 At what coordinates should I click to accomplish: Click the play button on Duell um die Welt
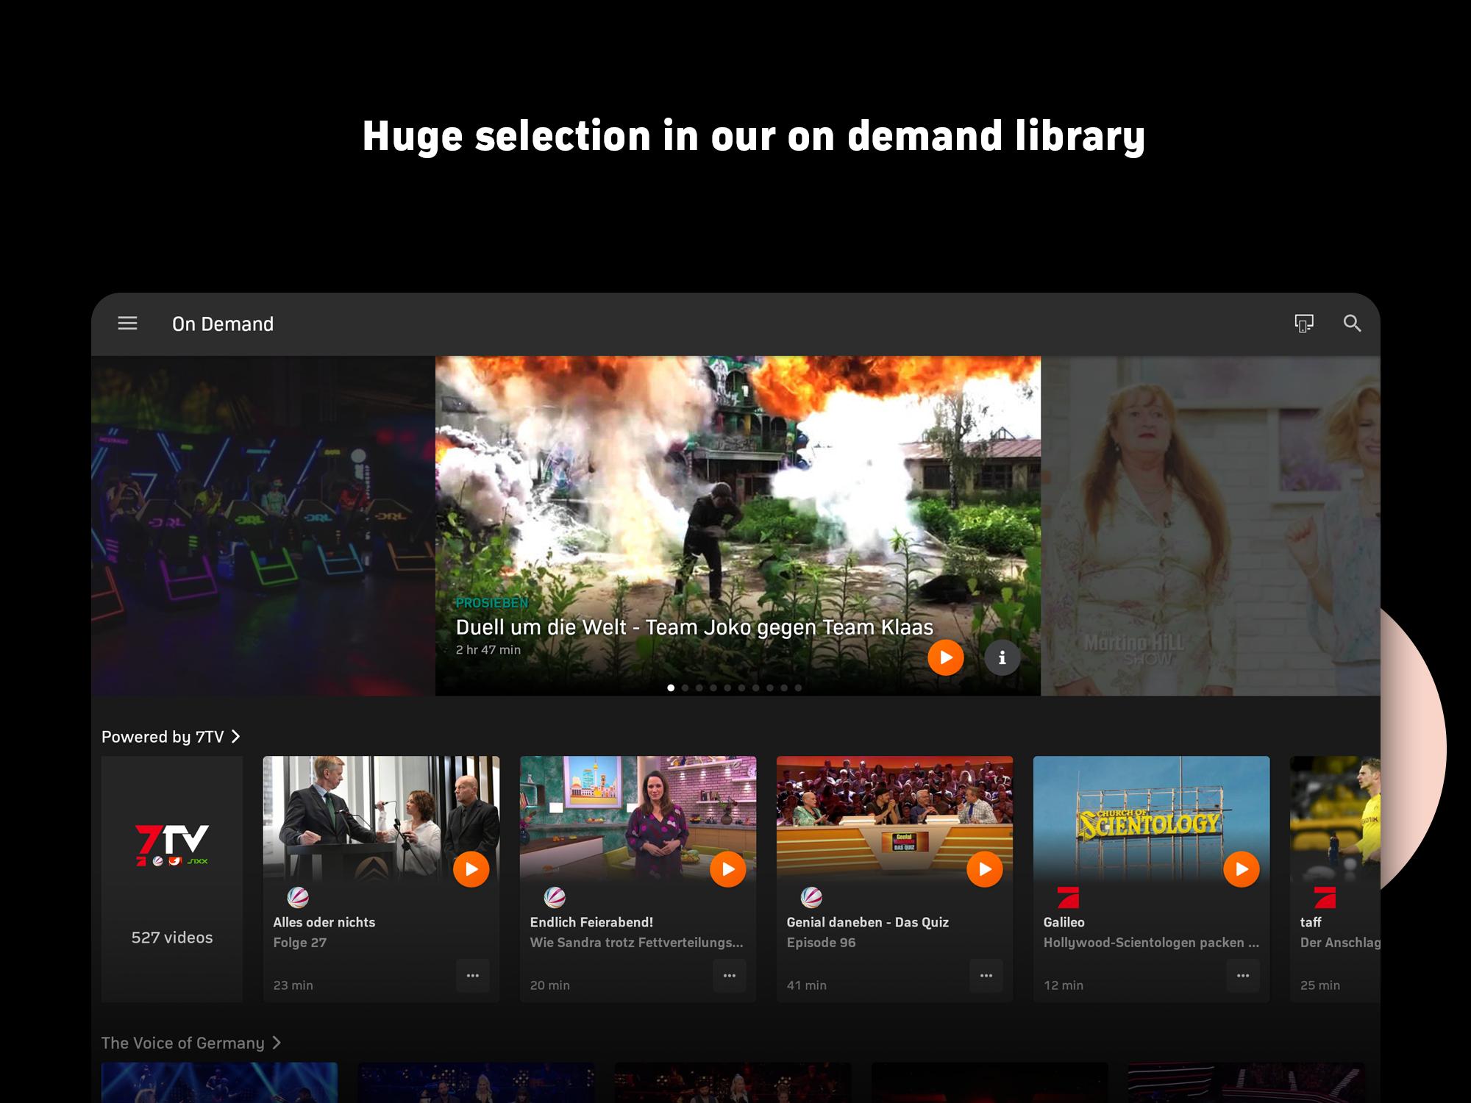click(x=947, y=658)
